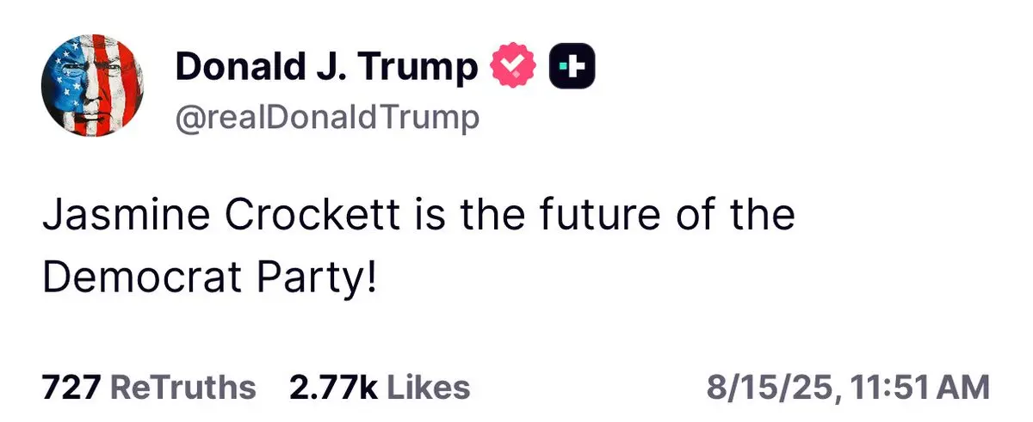Click the black plus badge icon

573,68
